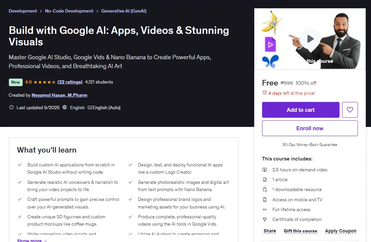371x242 pixels.
Task: Click the Free price label
Action: [x=270, y=83]
